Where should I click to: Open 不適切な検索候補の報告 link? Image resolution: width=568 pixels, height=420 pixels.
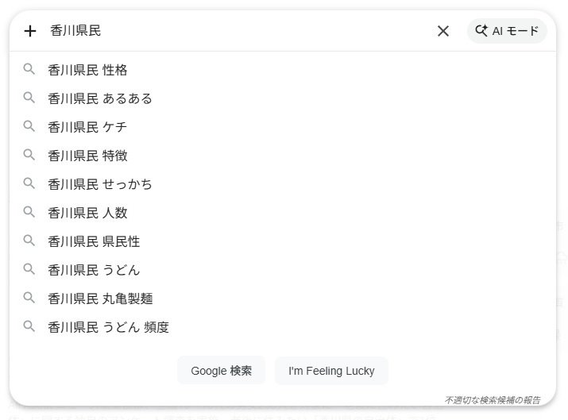click(493, 400)
